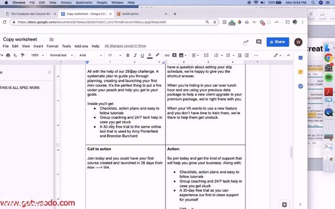
Task: Bookmark this page with the star icon
Action: (215, 22)
